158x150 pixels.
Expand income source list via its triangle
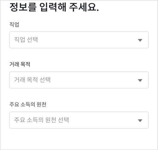(140, 120)
